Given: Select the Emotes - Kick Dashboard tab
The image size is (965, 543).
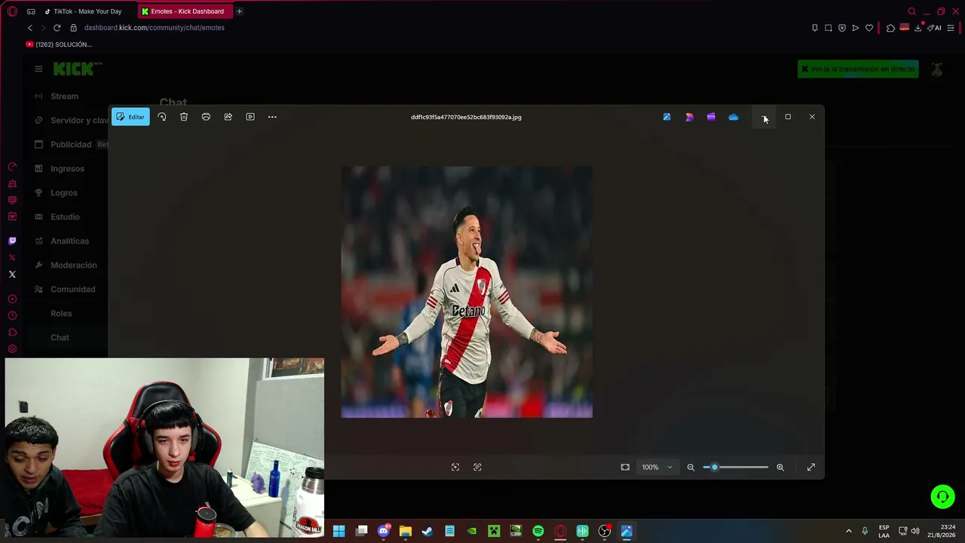Looking at the screenshot, I should click(x=185, y=11).
